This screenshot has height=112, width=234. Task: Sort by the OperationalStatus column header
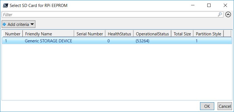point(152,34)
